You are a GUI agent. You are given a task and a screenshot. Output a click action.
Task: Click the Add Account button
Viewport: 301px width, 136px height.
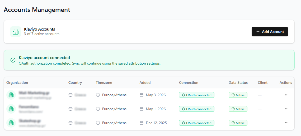(270, 32)
